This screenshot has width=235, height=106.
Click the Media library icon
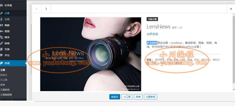(x=1, y=37)
